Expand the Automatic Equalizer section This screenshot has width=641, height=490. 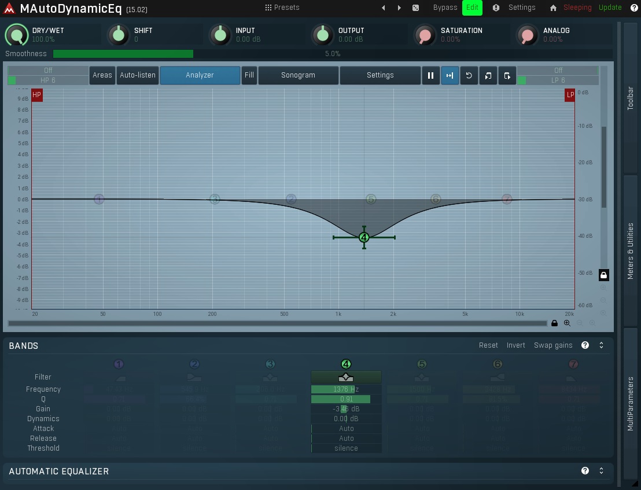point(601,470)
